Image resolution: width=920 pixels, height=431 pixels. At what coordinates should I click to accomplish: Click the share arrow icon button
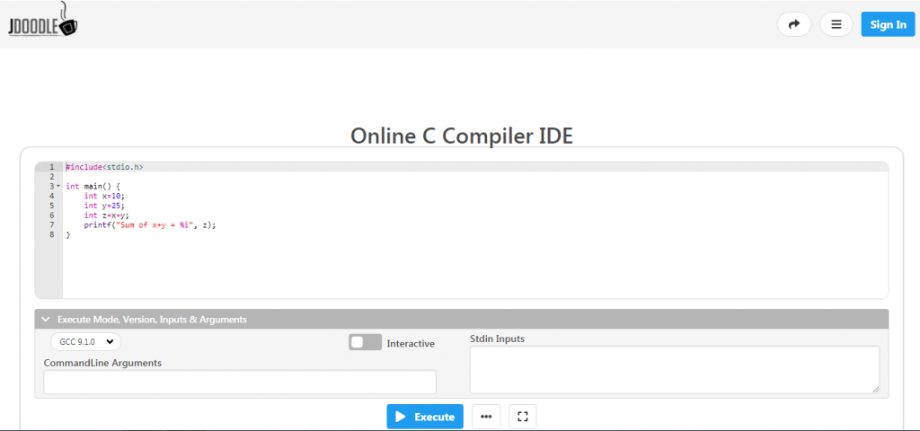coord(793,24)
